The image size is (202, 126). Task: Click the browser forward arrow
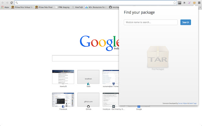click(7, 3)
